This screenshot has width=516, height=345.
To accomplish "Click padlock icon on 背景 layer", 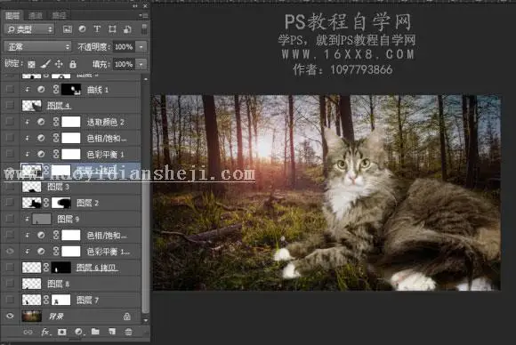I will [126, 317].
